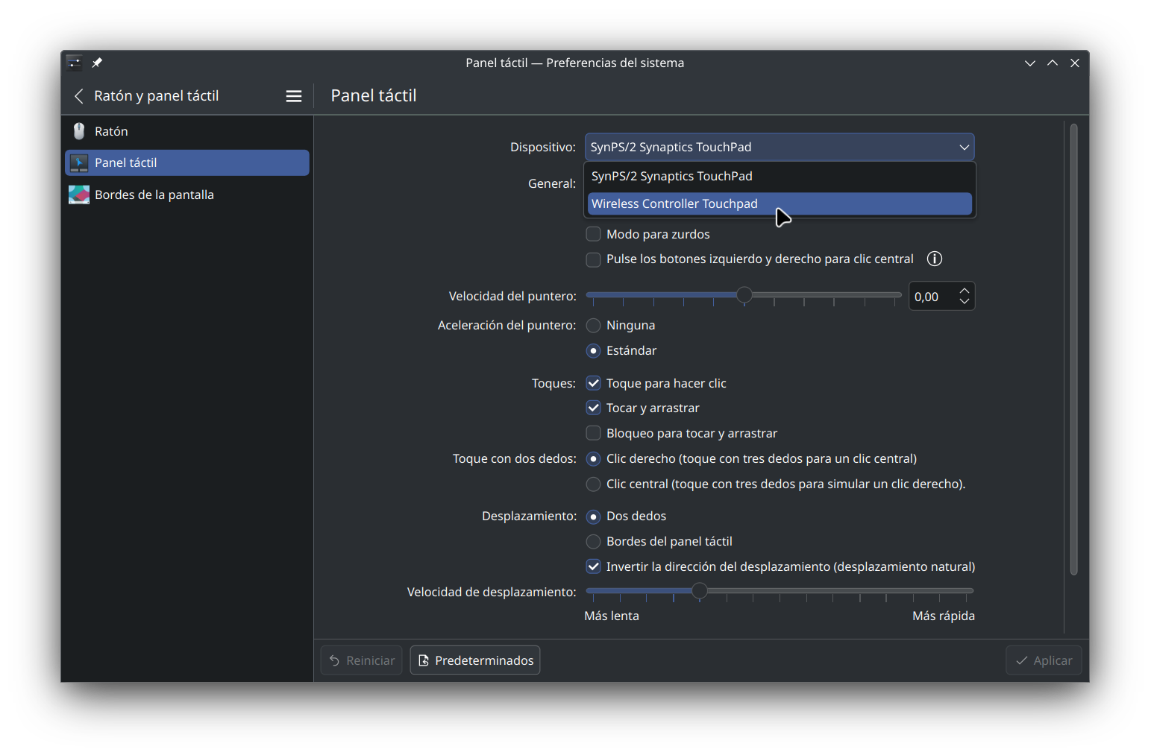Image resolution: width=1151 pixels, height=755 pixels.
Task: Click the Aplicar button
Action: pos(1044,660)
